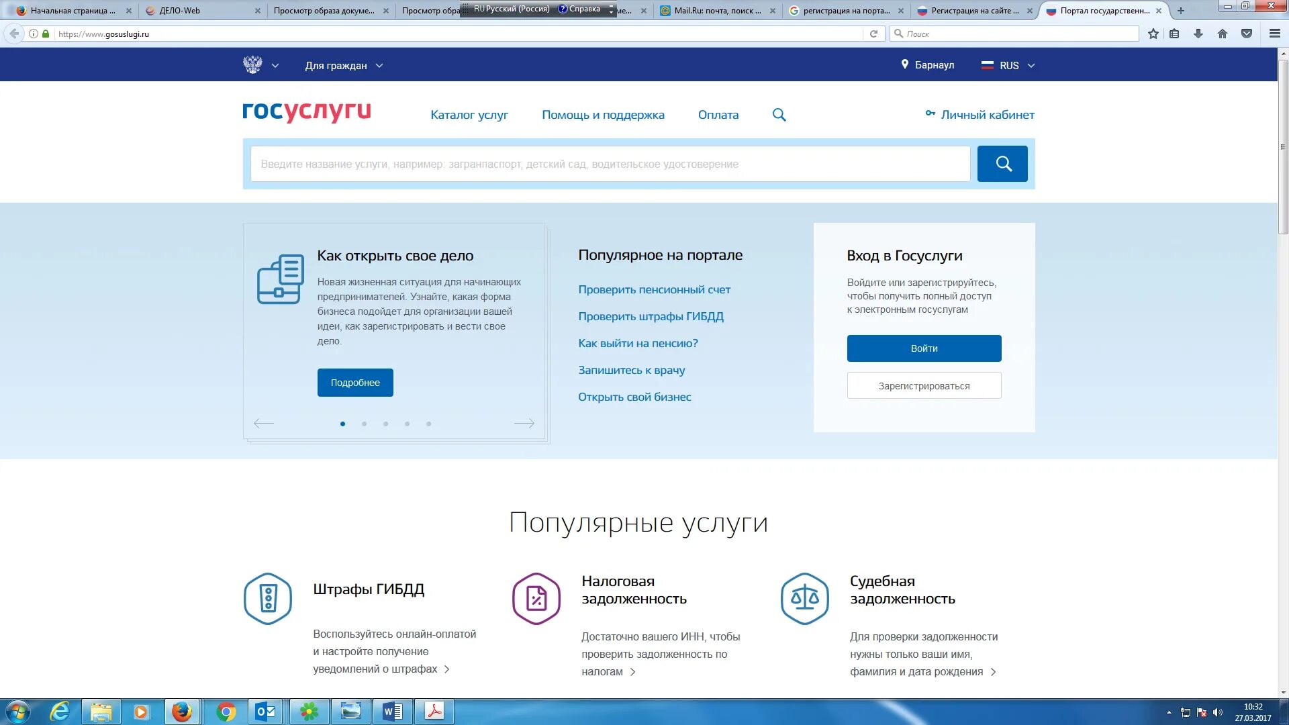Open the RUS language dropdown

(x=1008, y=66)
